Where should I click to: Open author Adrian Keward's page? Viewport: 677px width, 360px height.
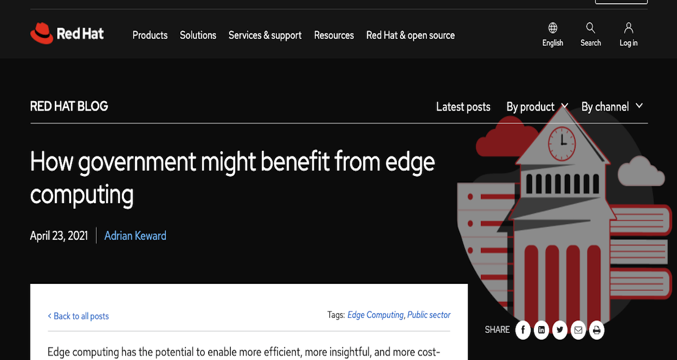point(135,235)
